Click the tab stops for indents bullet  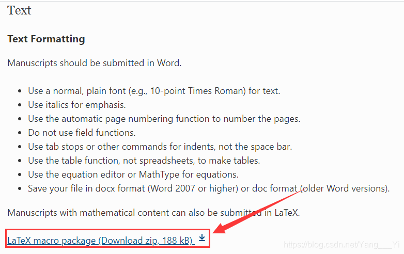tap(160, 147)
